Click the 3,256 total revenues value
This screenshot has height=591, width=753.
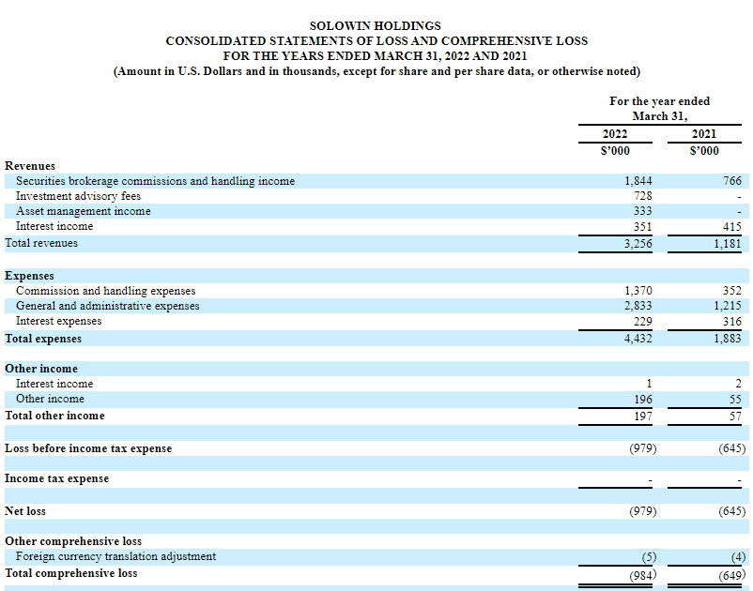click(638, 244)
